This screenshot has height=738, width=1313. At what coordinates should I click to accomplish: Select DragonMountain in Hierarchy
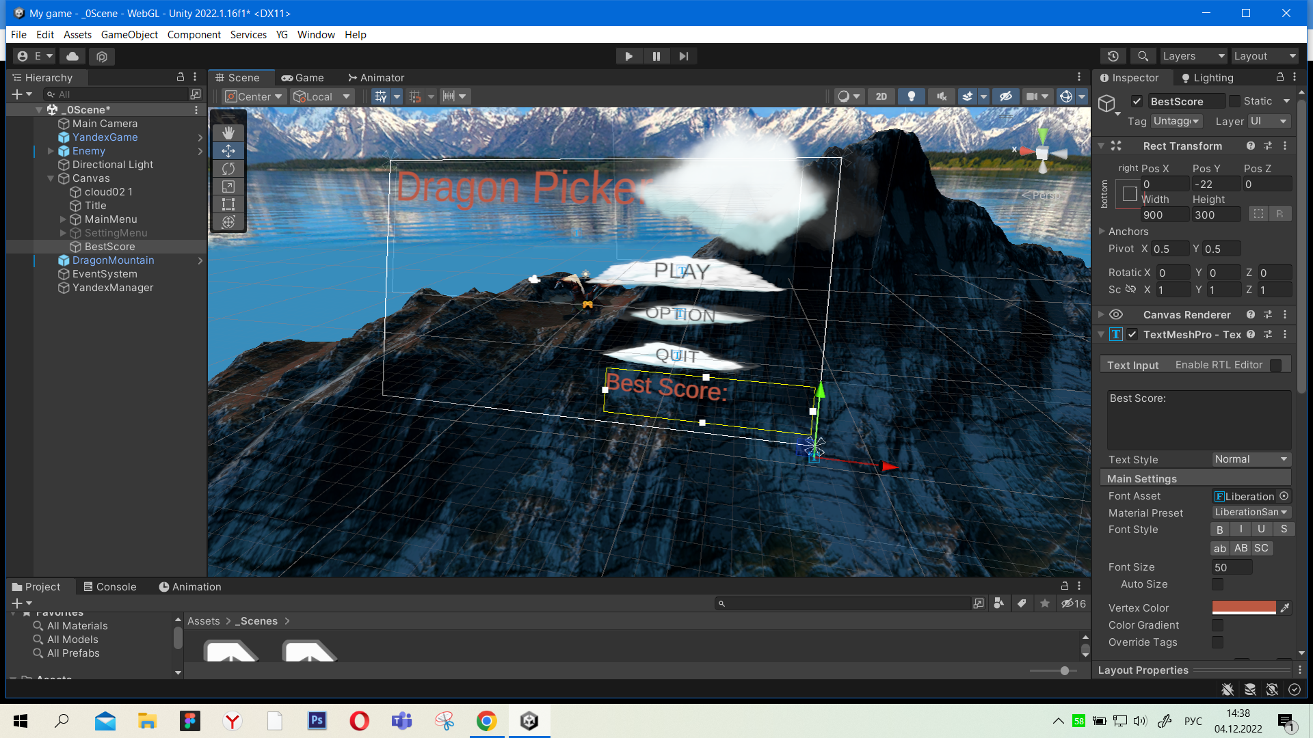[x=113, y=260]
